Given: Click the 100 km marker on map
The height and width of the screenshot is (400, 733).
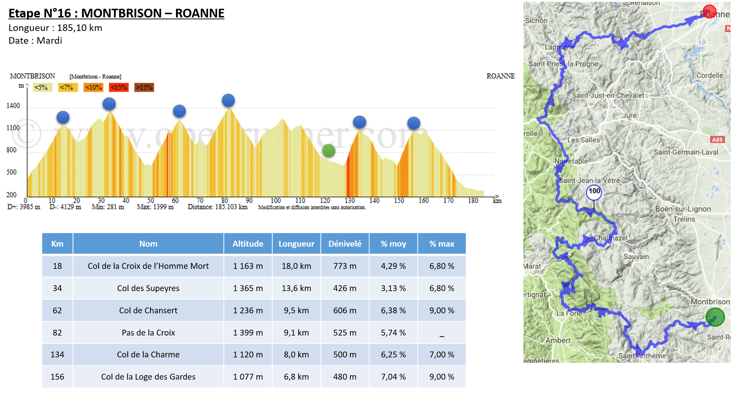Looking at the screenshot, I should [x=594, y=192].
